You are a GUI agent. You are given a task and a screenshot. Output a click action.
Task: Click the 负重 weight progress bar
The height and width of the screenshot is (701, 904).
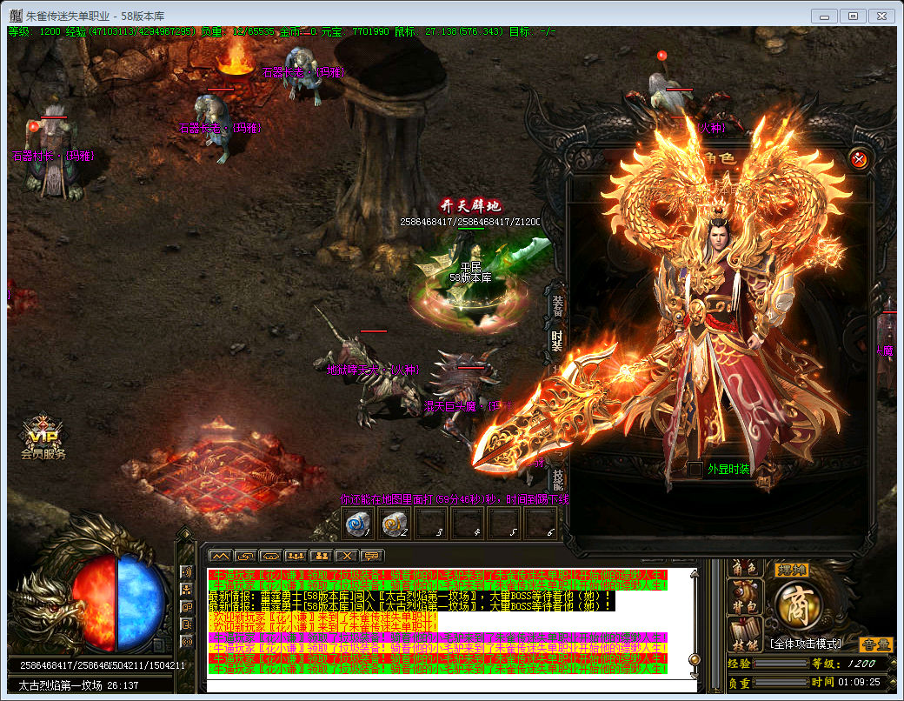(x=781, y=683)
